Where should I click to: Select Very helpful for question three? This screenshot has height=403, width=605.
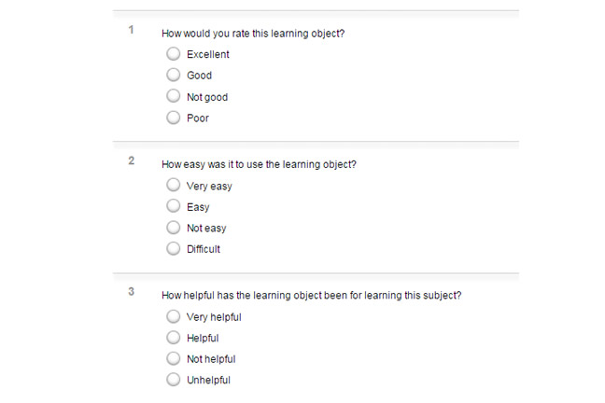click(174, 316)
